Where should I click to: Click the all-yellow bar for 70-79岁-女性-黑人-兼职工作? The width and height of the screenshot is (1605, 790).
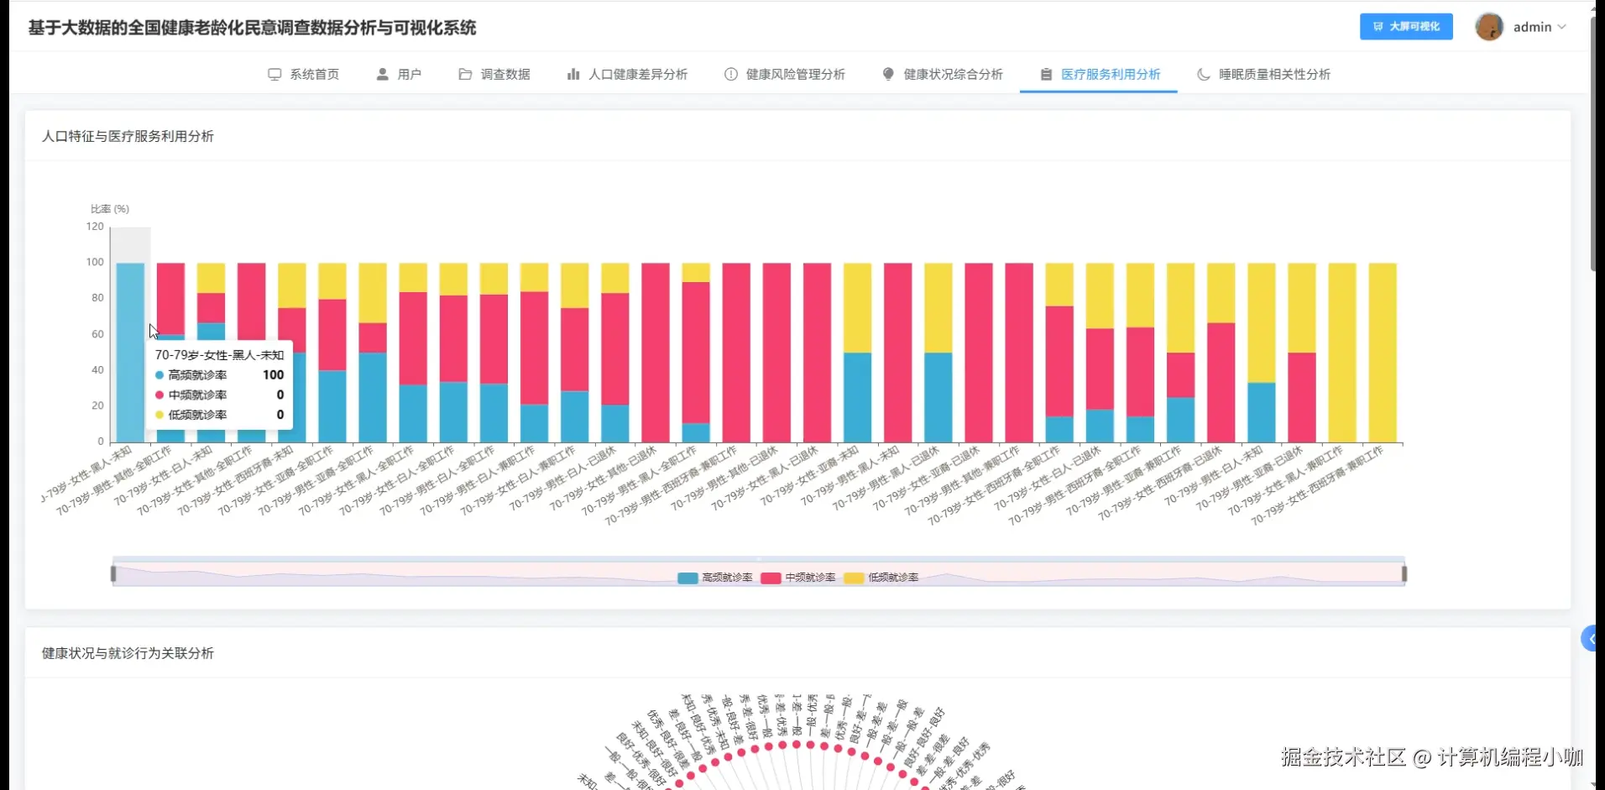[1342, 353]
